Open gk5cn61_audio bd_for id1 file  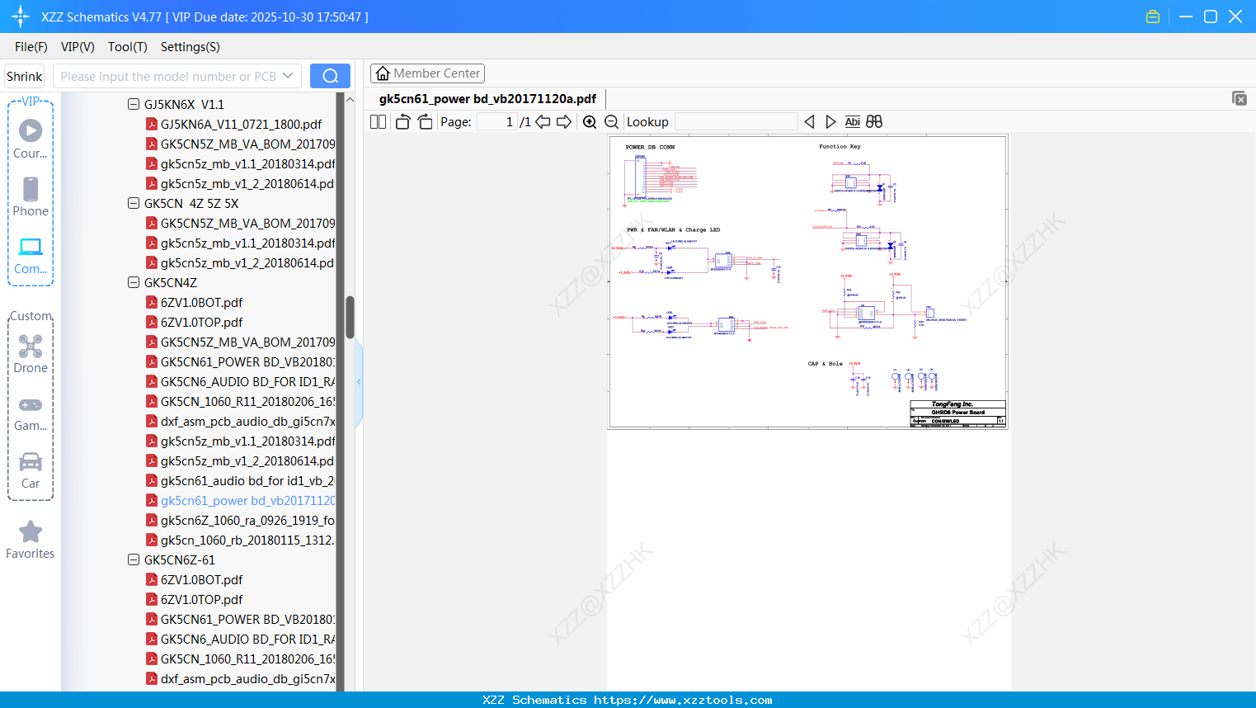pos(247,481)
